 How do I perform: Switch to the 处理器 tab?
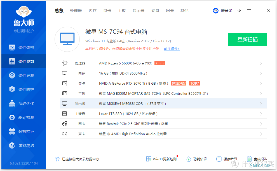(x=76, y=11)
